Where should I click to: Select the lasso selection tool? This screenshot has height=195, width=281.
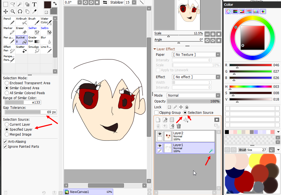[13, 4]
